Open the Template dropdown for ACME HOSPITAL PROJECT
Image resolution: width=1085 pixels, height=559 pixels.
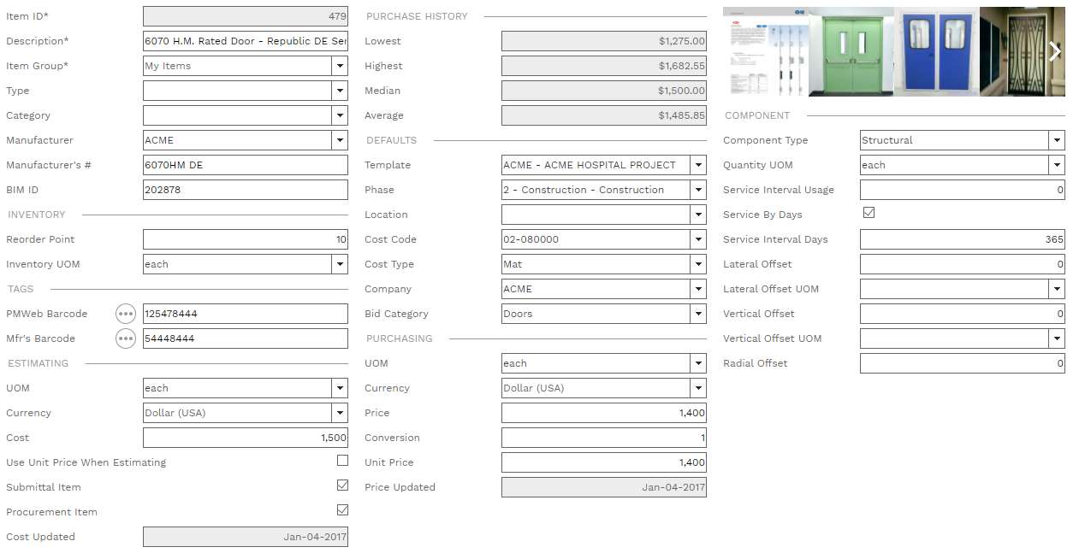coord(698,164)
